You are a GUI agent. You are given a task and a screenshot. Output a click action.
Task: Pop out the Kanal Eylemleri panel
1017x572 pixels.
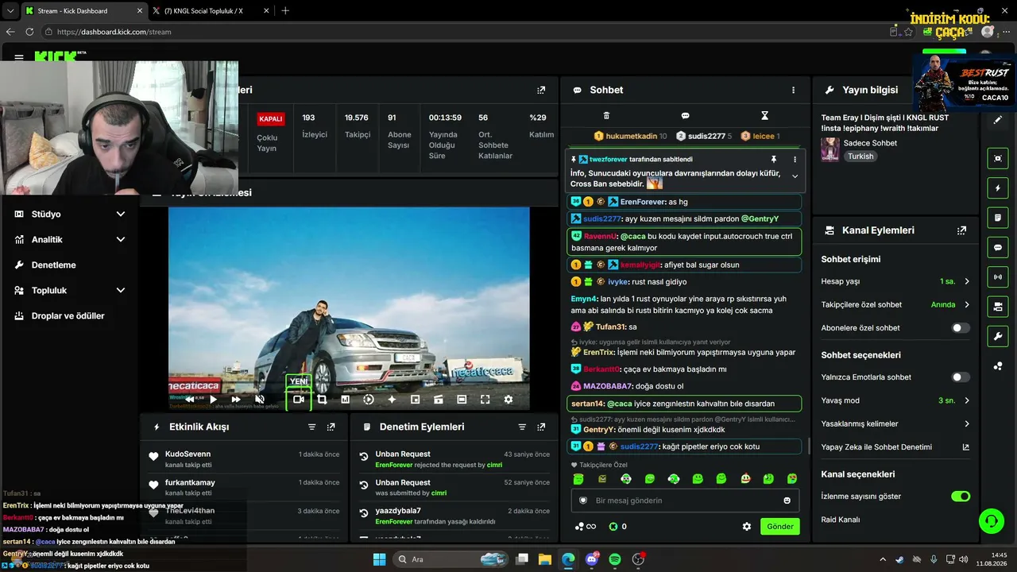pyautogui.click(x=962, y=230)
